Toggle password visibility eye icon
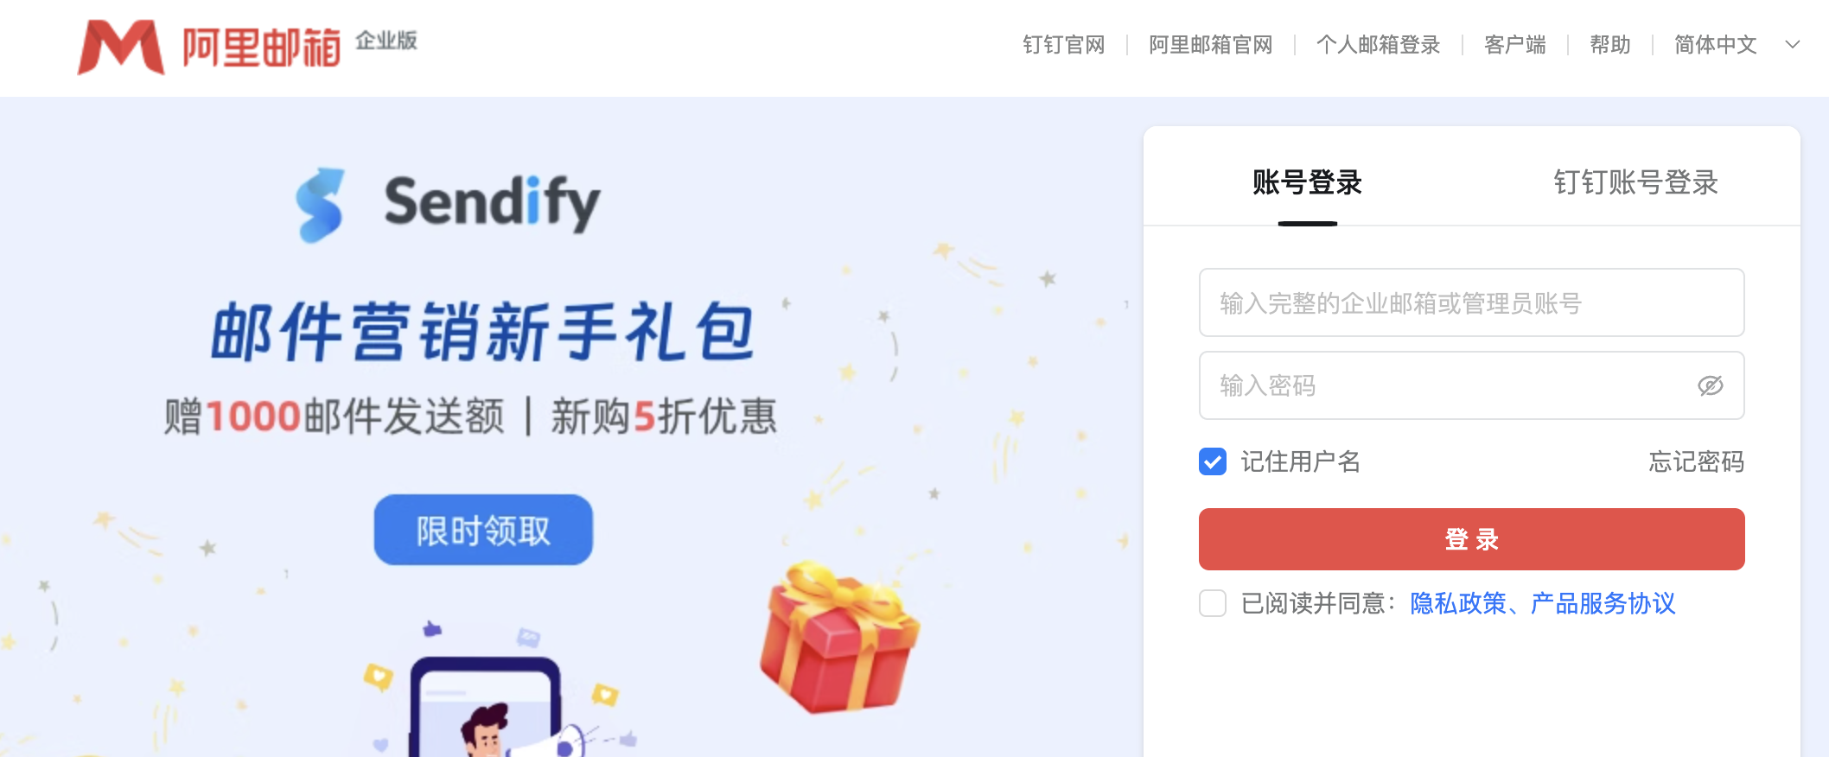The image size is (1829, 757). (1710, 385)
